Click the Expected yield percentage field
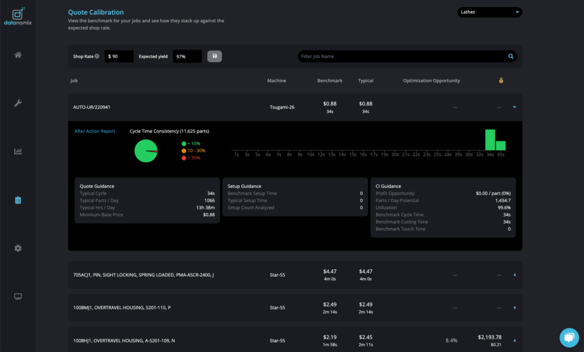Image resolution: width=584 pixels, height=352 pixels. pyautogui.click(x=187, y=56)
